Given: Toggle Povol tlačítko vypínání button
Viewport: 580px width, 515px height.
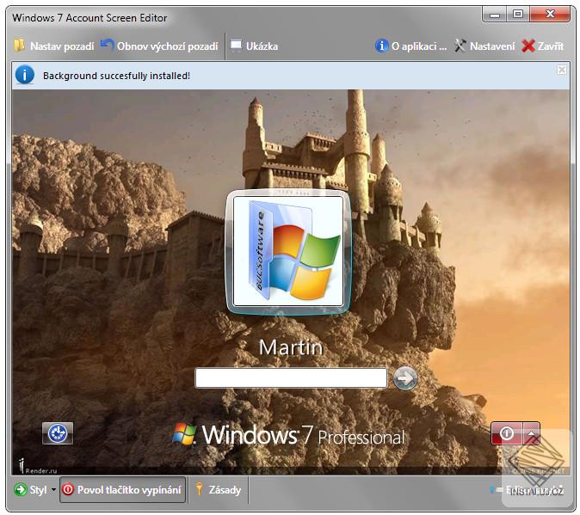Looking at the screenshot, I should click(x=122, y=489).
